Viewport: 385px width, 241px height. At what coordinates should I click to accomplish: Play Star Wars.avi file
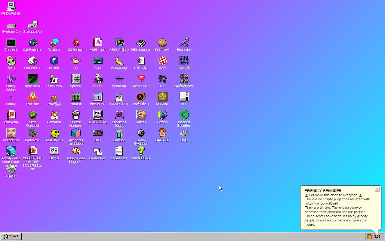pyautogui.click(x=32, y=115)
